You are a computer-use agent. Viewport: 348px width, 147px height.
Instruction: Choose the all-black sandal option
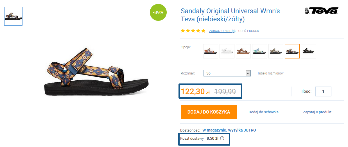pos(308,51)
